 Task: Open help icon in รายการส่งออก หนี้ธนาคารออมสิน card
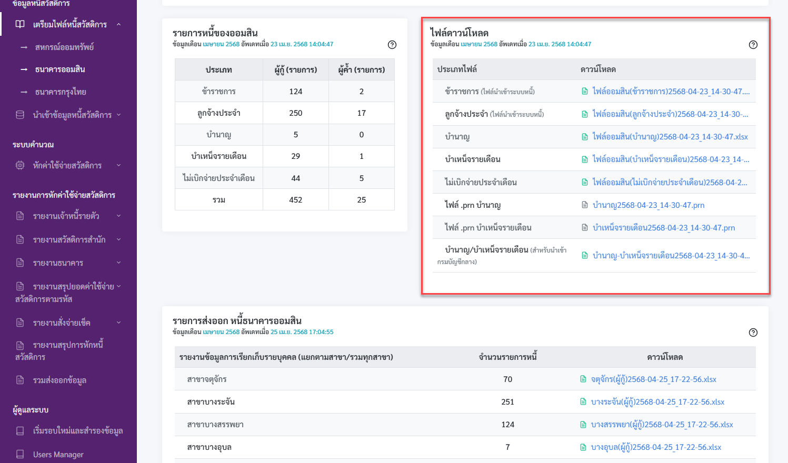(753, 333)
